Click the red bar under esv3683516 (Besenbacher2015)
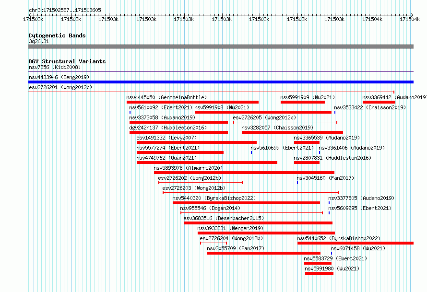The height and width of the screenshot is (292, 427). click(x=258, y=223)
